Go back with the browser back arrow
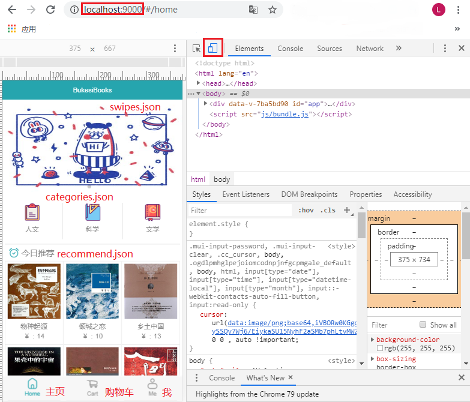Image resolution: width=470 pixels, height=402 pixels. [12, 10]
